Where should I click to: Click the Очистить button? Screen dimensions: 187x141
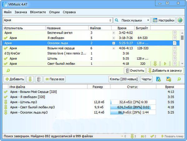135,70
